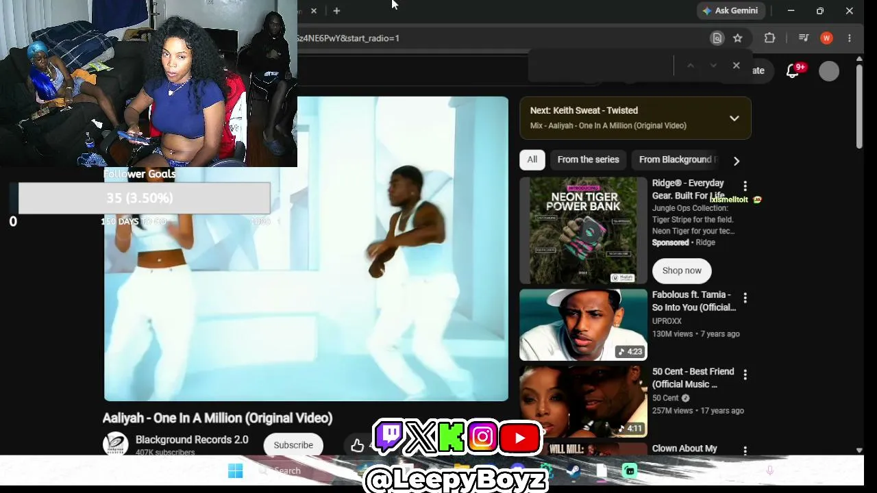Close the find-in-page bar
Viewport: 877px width, 493px height.
coord(737,66)
